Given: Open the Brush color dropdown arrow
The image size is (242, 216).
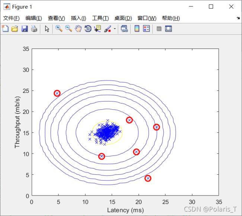Looking at the screenshot, I should point(115,29).
